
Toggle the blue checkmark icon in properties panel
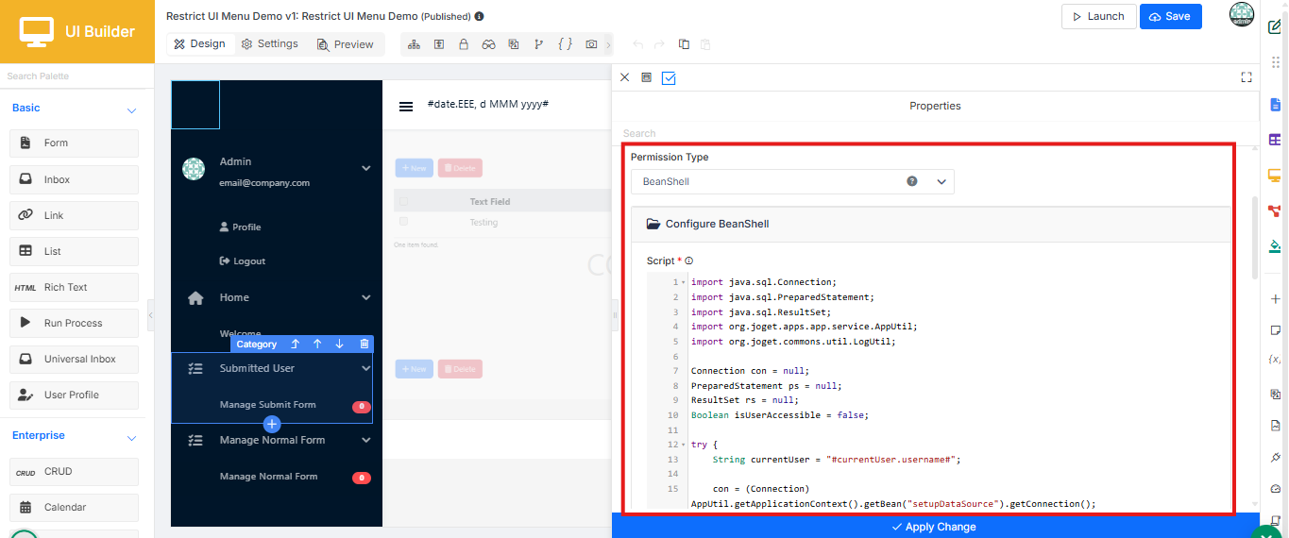[x=669, y=77]
